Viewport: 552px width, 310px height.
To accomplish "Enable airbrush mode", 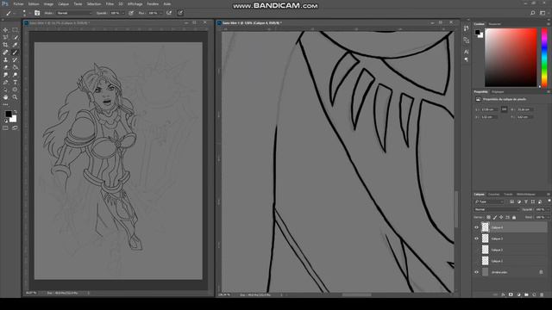I will tap(169, 13).
